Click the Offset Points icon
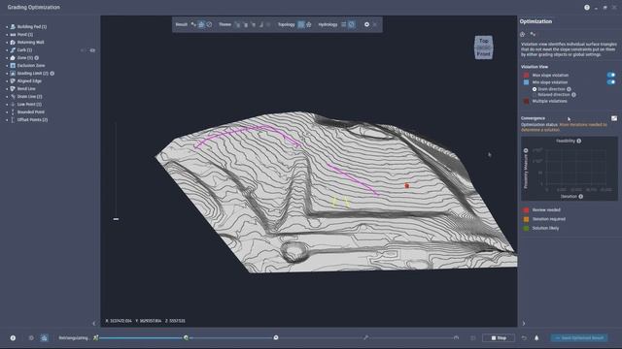 click(13, 119)
